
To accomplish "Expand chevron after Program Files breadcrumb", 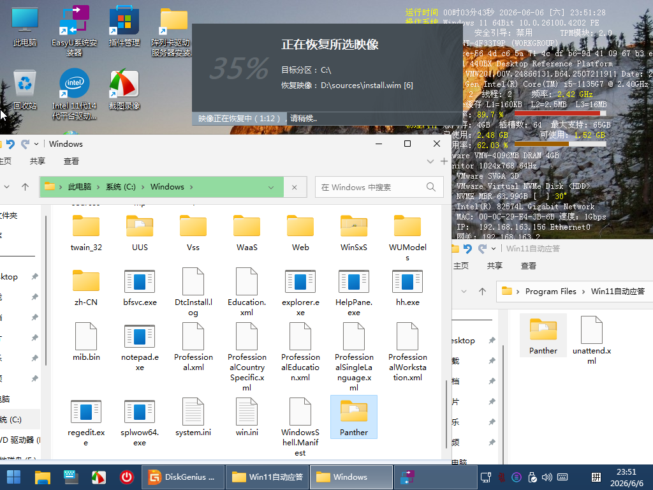I will 583,292.
